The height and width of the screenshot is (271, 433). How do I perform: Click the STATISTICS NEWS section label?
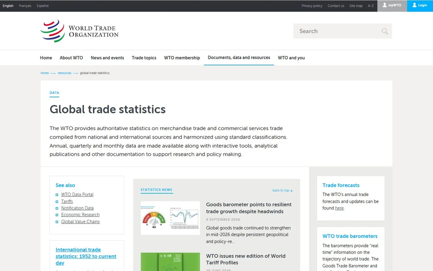tap(157, 190)
